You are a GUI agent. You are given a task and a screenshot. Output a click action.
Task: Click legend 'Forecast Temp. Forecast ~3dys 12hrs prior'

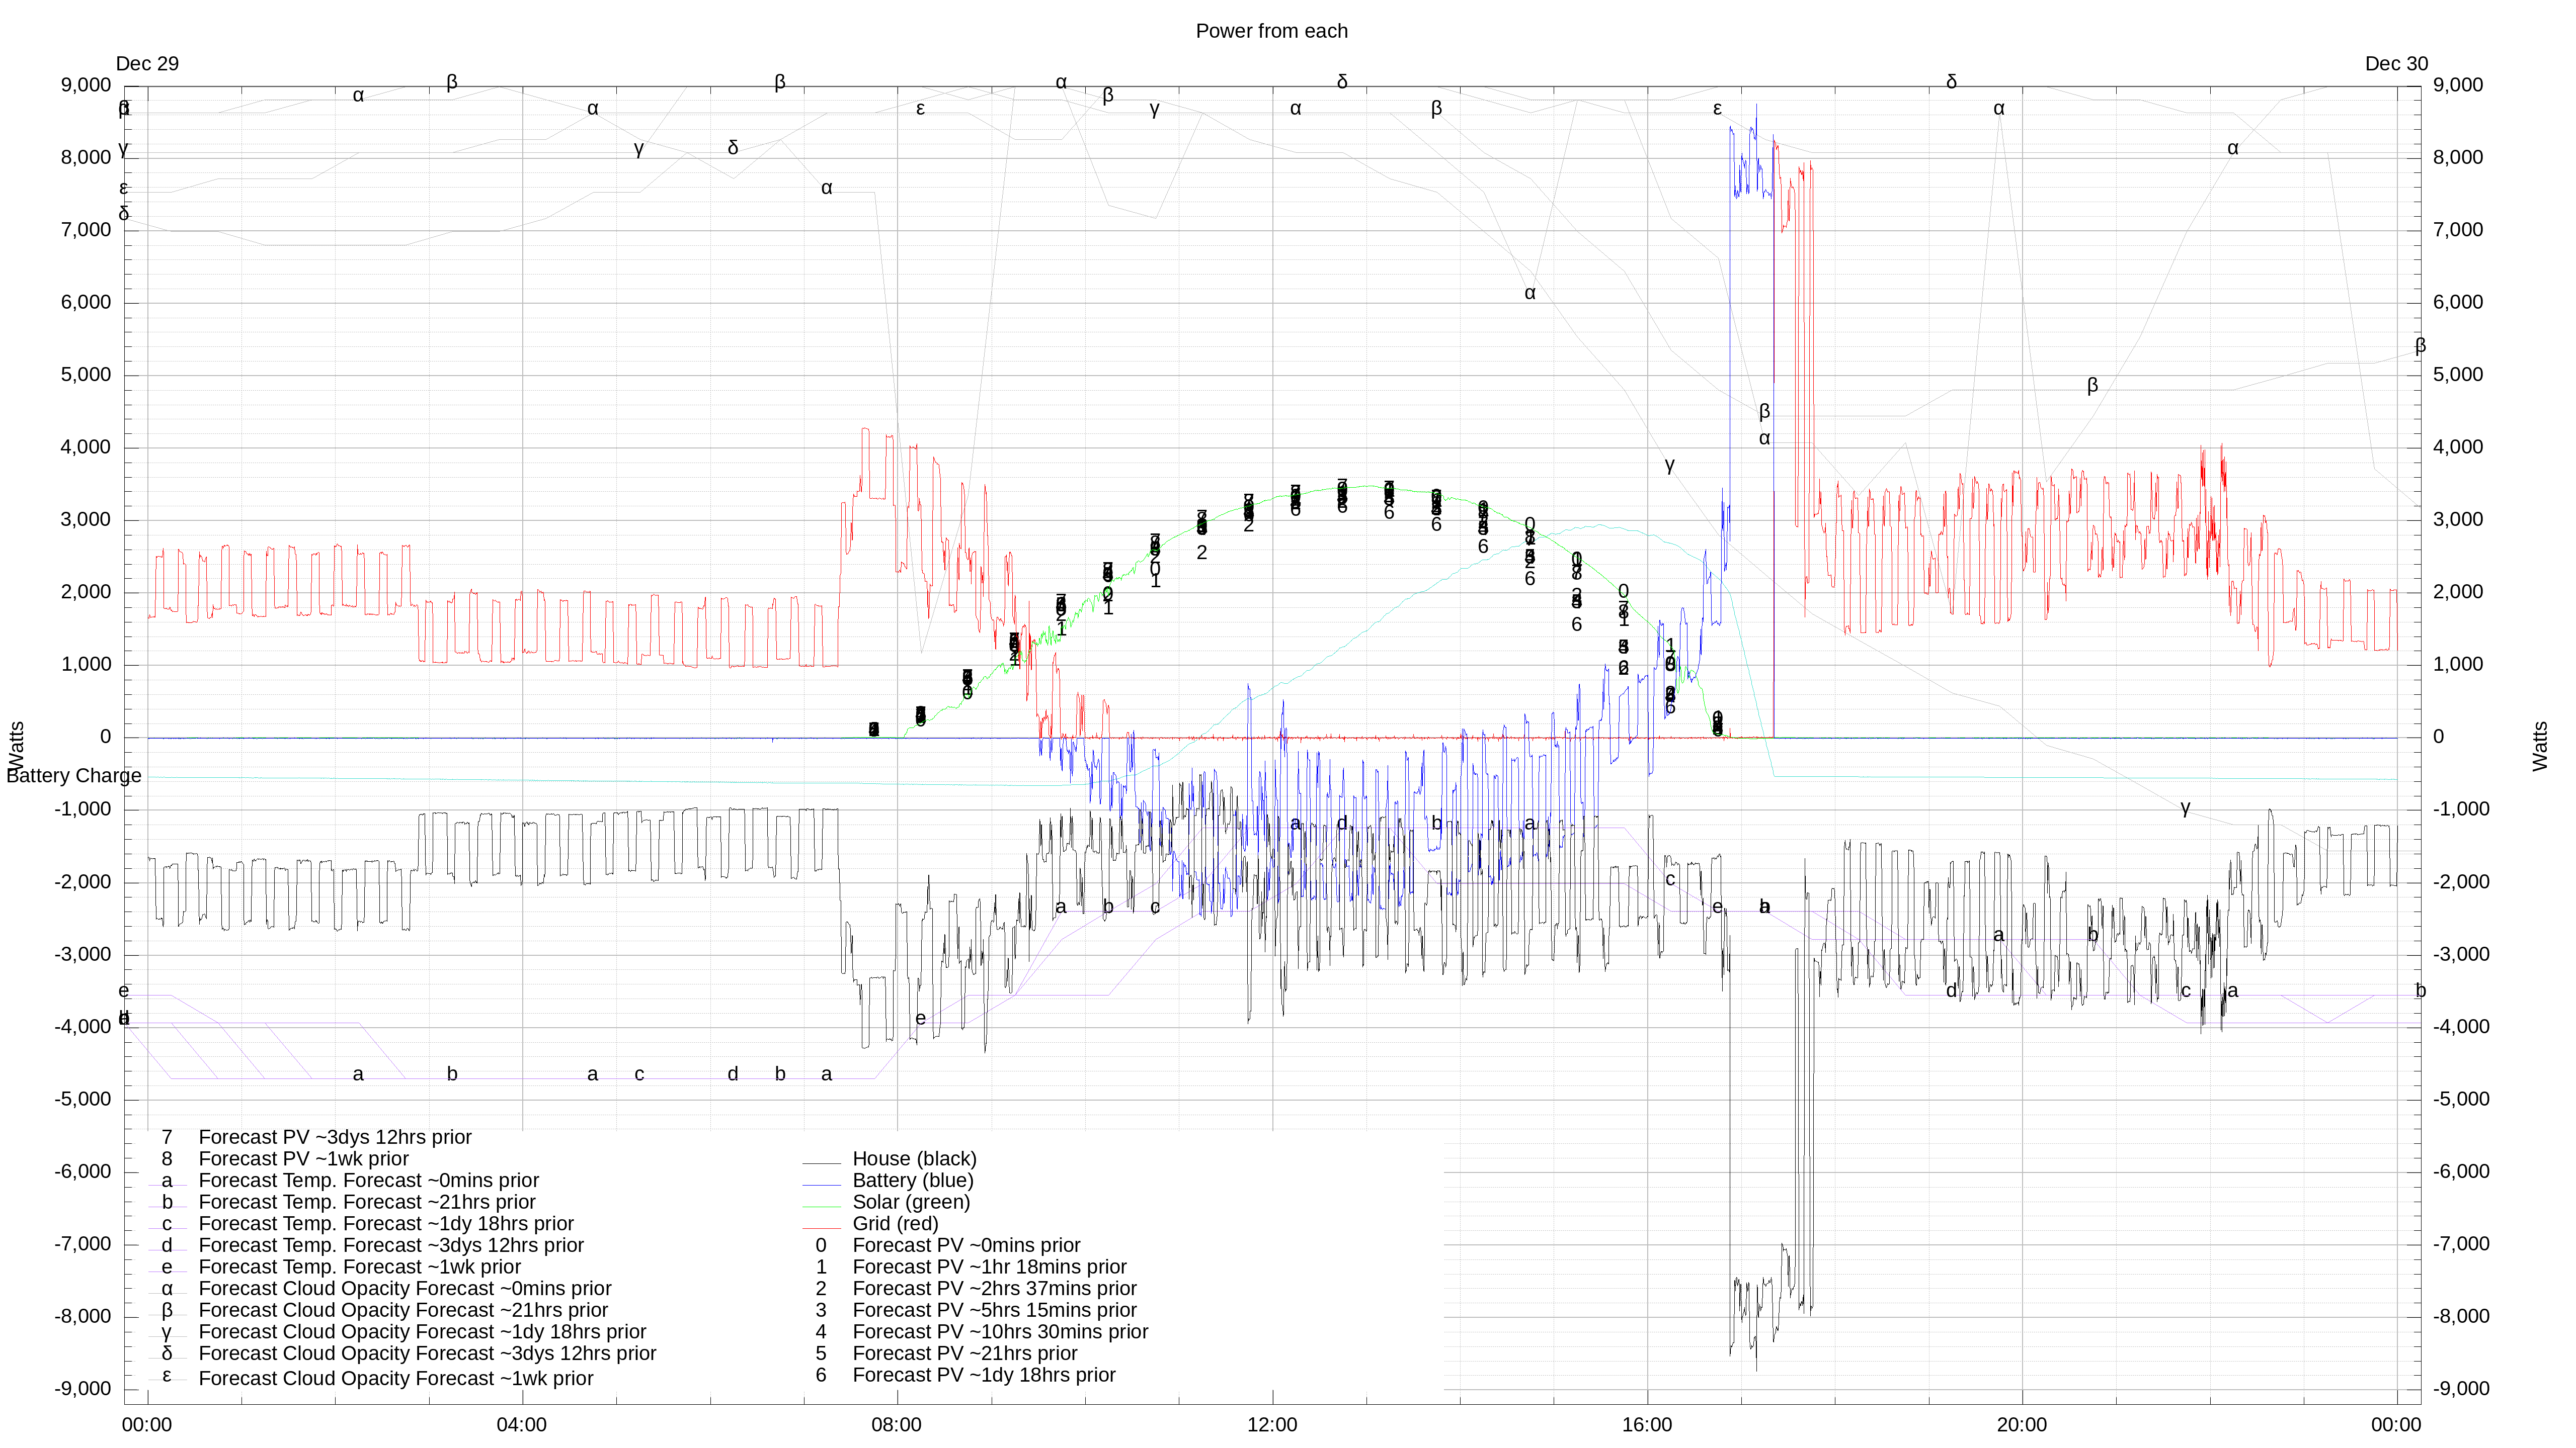pyautogui.click(x=391, y=1246)
